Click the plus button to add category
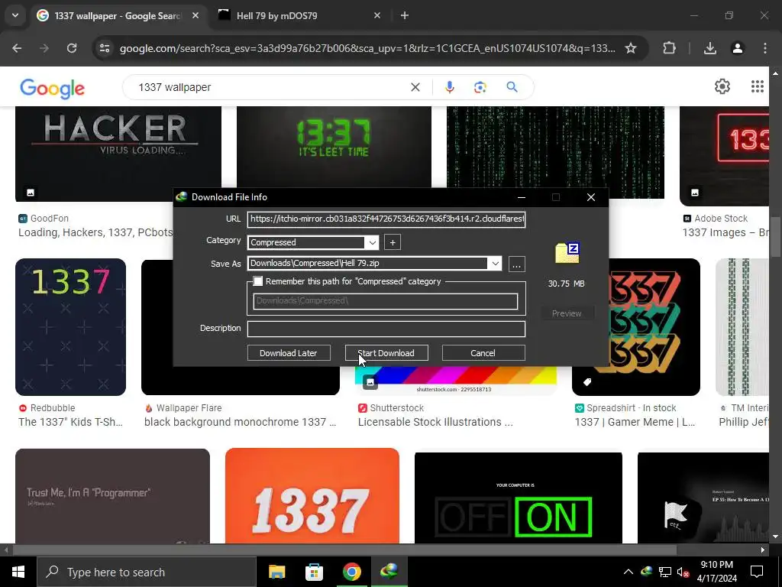The width and height of the screenshot is (782, 587). [393, 242]
